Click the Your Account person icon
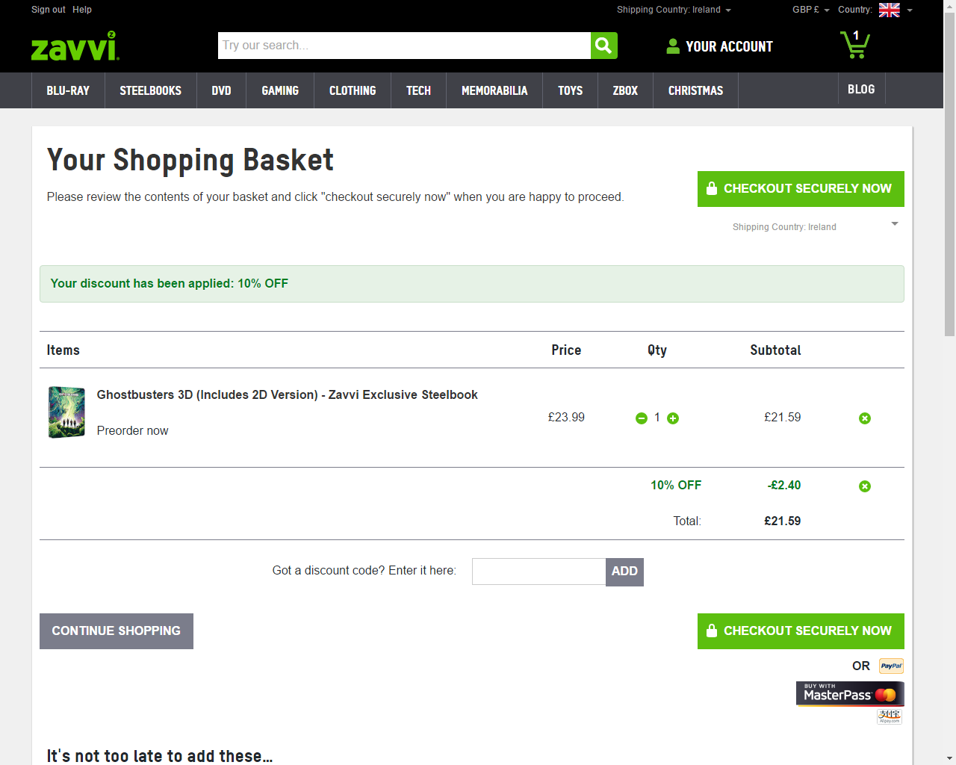Screen dimensions: 956x765 pyautogui.click(x=673, y=46)
